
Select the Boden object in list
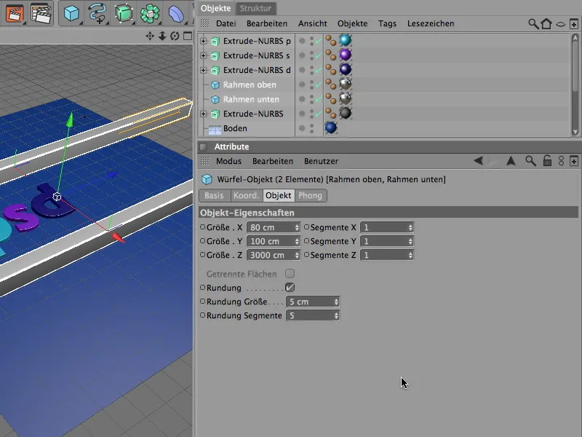pos(234,128)
